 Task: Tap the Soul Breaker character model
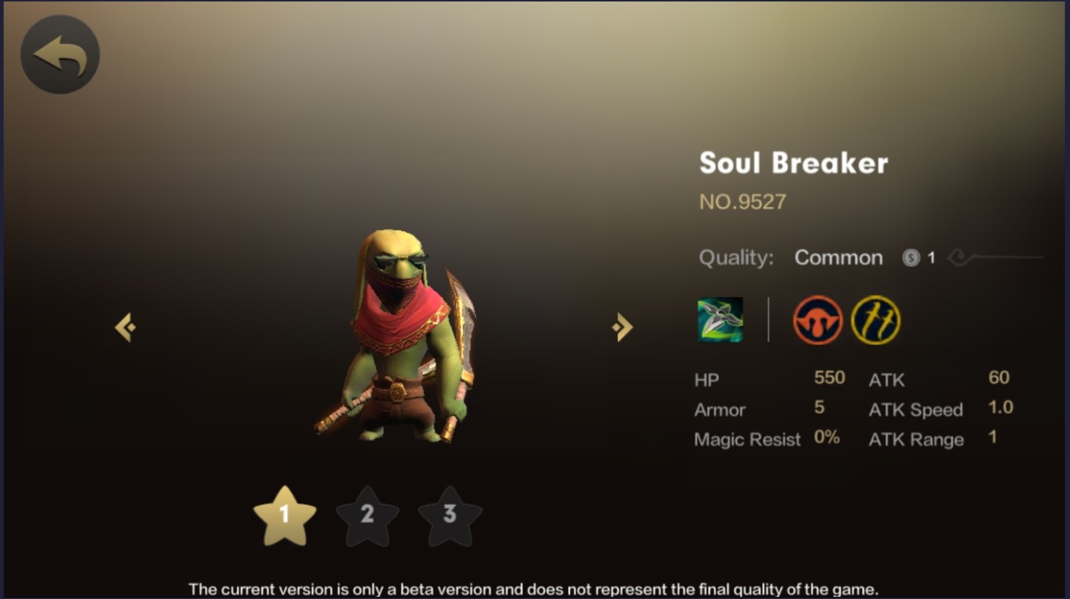pos(397,337)
